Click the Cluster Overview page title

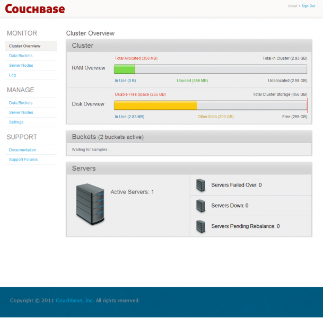(x=90, y=33)
